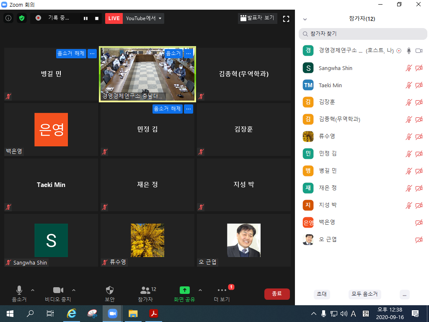Pause the recording
This screenshot has height=322, width=429.
[86, 18]
